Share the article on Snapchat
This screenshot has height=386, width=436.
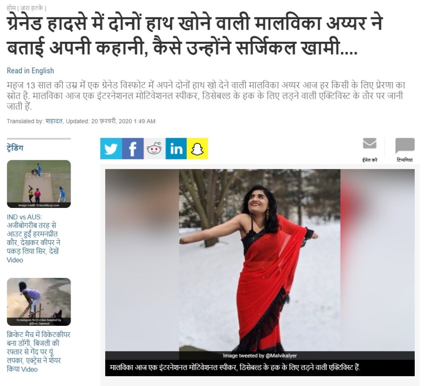pos(198,149)
